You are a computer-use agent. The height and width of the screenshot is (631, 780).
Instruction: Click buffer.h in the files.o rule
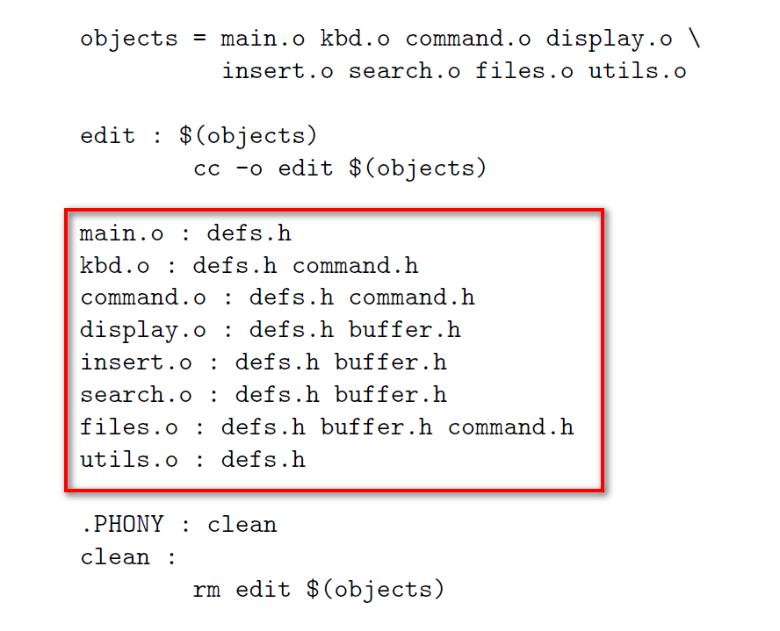click(x=376, y=427)
